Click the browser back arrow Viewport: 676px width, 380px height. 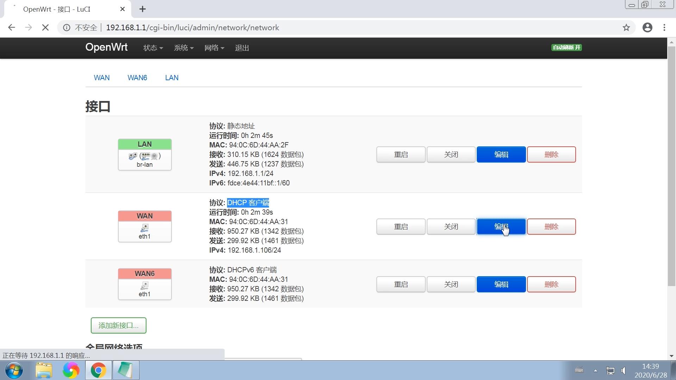12,27
